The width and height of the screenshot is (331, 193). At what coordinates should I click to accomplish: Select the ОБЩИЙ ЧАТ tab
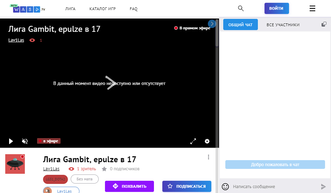coord(240,25)
